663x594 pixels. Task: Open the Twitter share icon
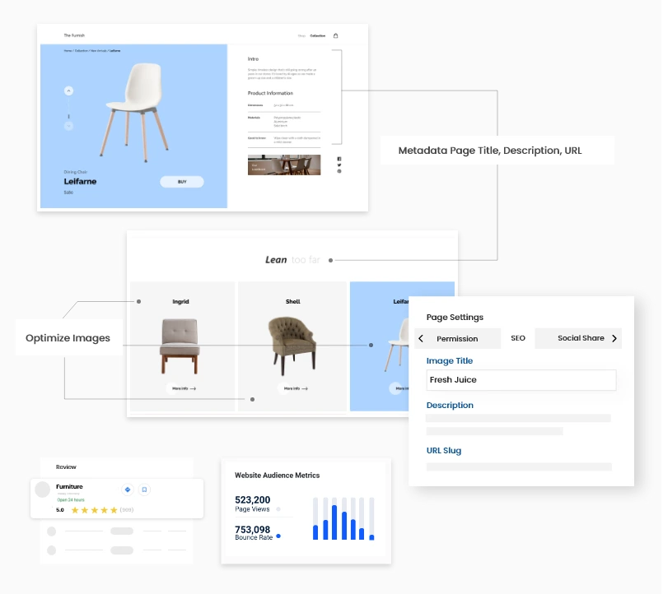point(339,165)
